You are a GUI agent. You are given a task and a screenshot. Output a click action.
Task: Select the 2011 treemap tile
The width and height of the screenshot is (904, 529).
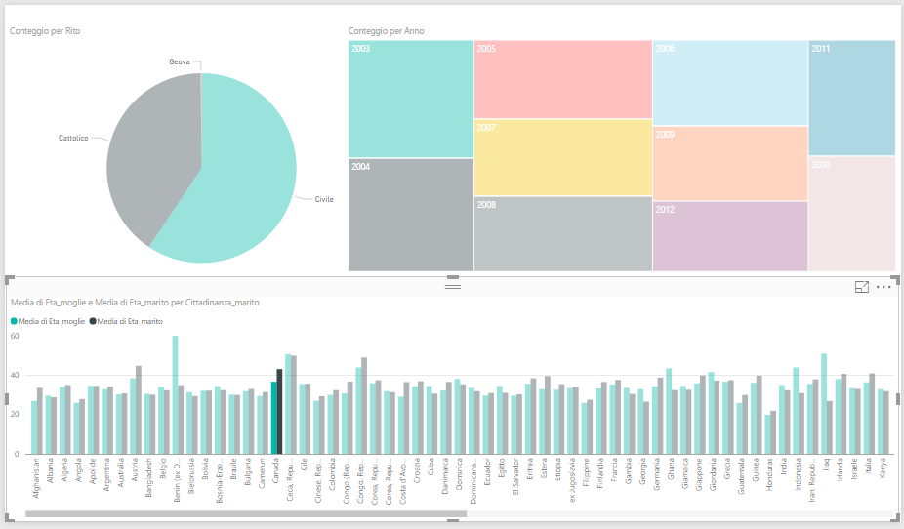coord(852,98)
